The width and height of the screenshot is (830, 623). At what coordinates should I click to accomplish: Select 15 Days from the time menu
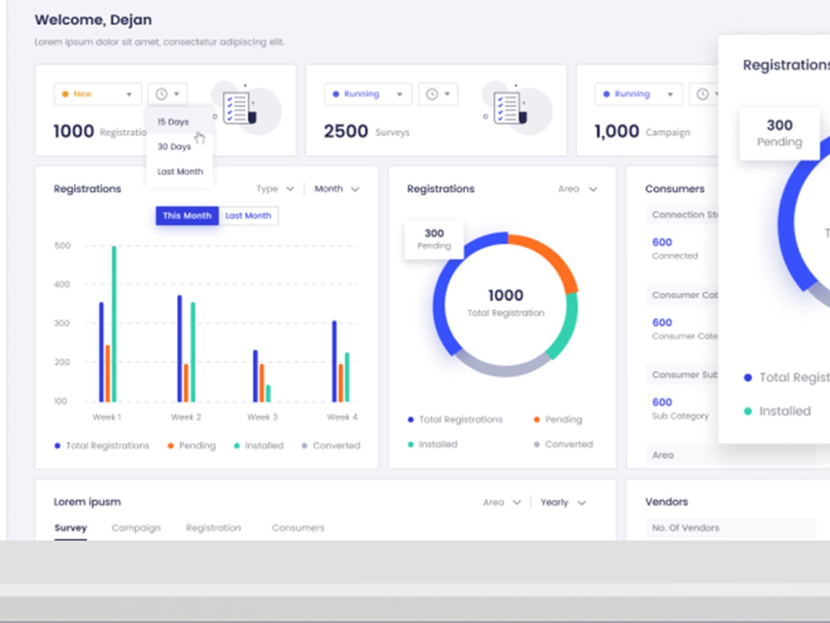179,122
